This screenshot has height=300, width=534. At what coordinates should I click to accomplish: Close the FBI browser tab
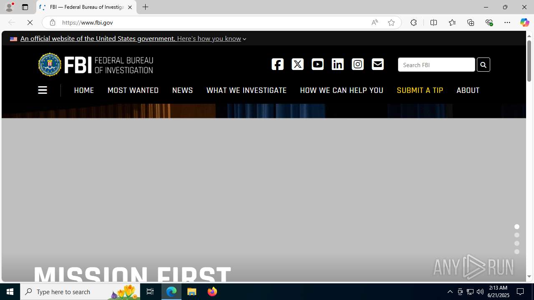click(130, 7)
